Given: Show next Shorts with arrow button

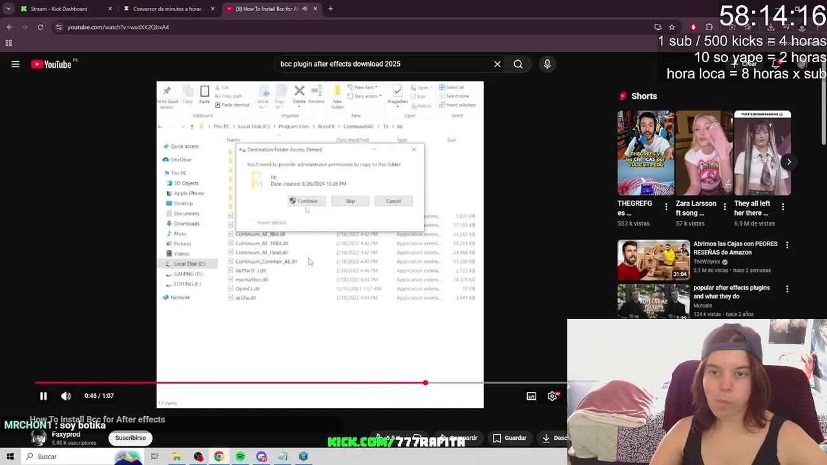Looking at the screenshot, I should (789, 162).
